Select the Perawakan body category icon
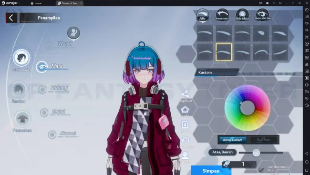 pos(22,119)
